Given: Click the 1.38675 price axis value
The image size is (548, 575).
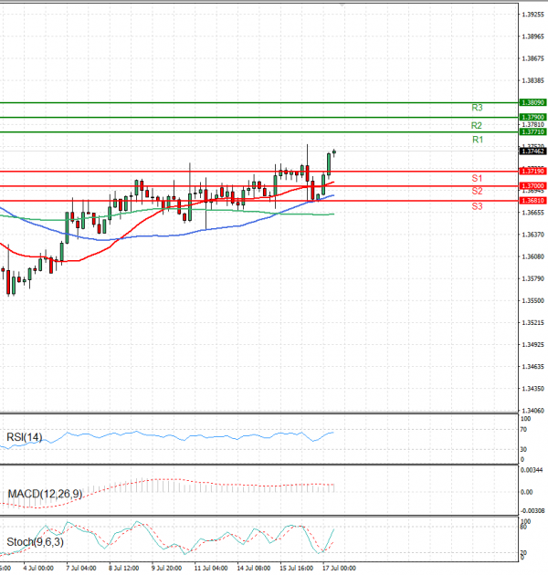Looking at the screenshot, I should pyautogui.click(x=533, y=58).
